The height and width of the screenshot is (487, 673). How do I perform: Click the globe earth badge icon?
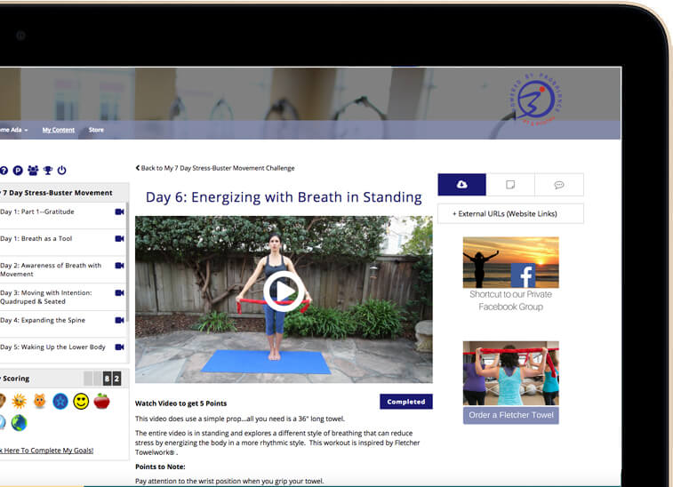pos(19,423)
